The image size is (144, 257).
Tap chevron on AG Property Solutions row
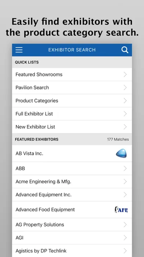pyautogui.click(x=125, y=225)
